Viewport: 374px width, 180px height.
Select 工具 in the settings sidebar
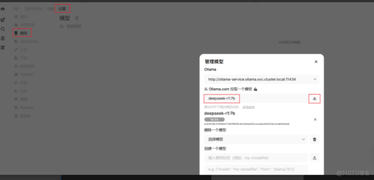tap(21, 50)
